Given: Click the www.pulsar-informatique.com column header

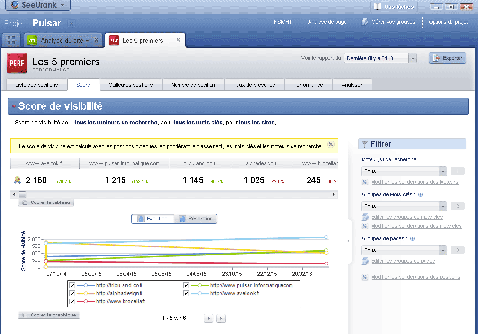Looking at the screenshot, I should pyautogui.click(x=124, y=163).
